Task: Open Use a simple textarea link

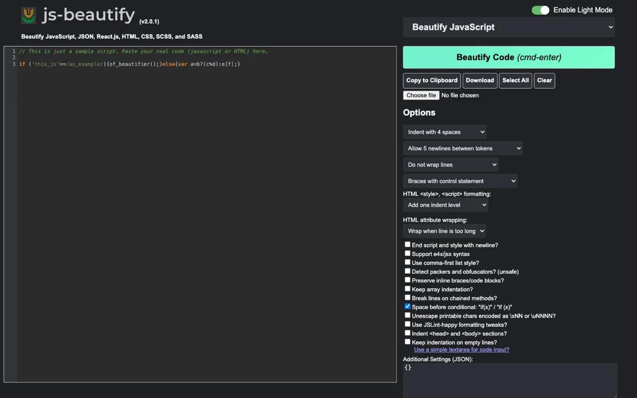Action: click(461, 350)
